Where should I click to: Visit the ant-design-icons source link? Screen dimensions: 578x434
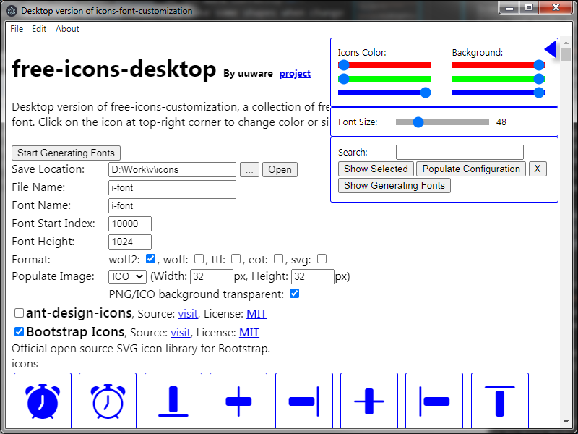pos(188,314)
